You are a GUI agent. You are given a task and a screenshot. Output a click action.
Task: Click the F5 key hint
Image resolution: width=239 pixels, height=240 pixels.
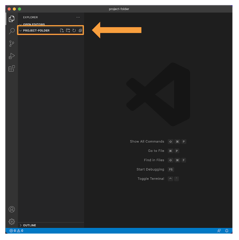(x=171, y=169)
